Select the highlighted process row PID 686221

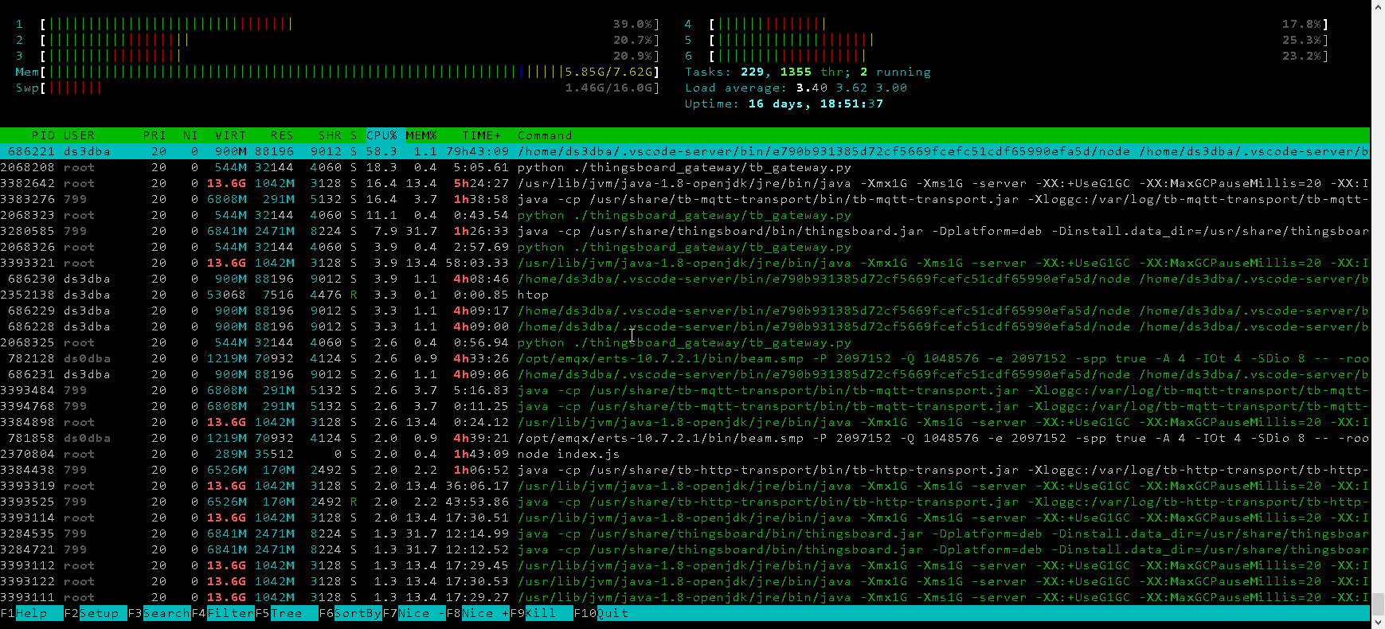click(685, 151)
